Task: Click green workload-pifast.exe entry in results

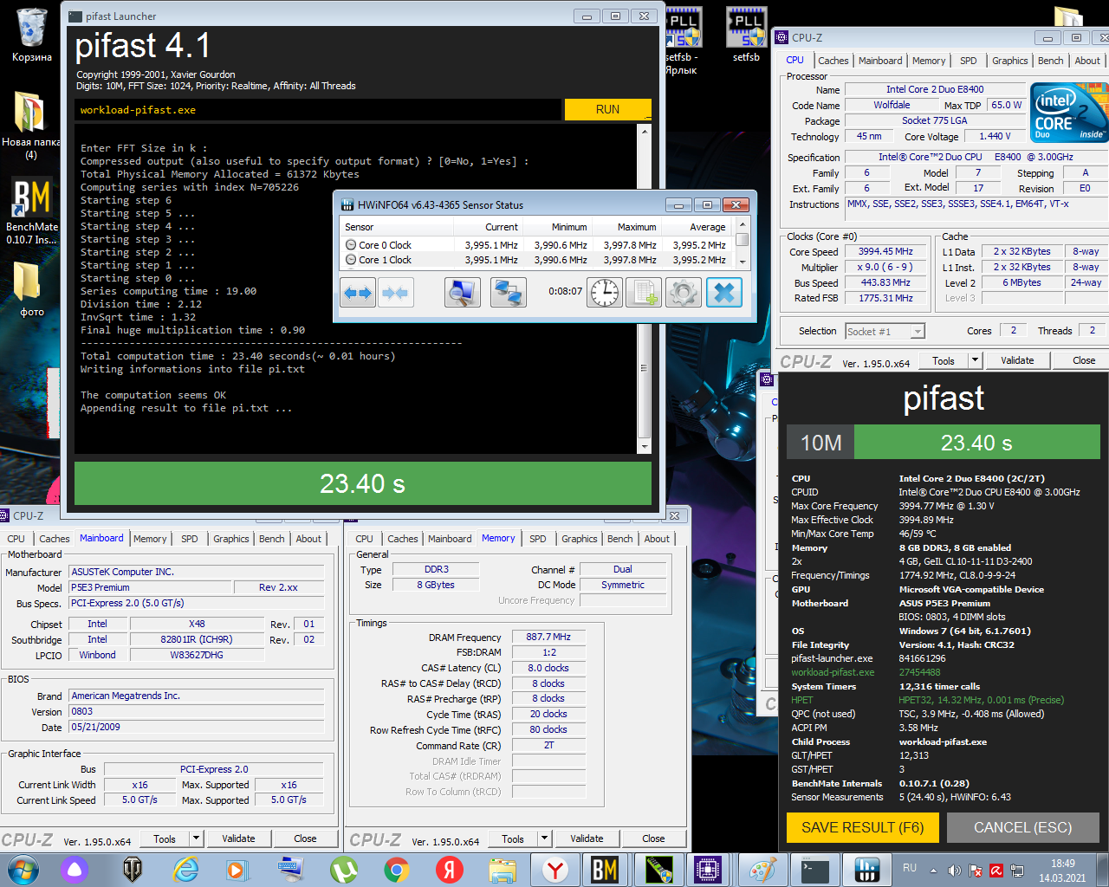Action: [833, 672]
